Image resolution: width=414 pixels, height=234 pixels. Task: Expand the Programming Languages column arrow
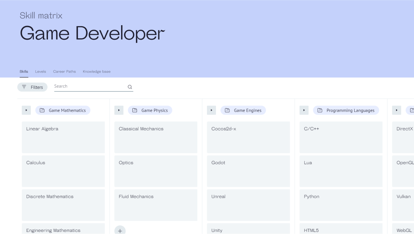pos(304,110)
